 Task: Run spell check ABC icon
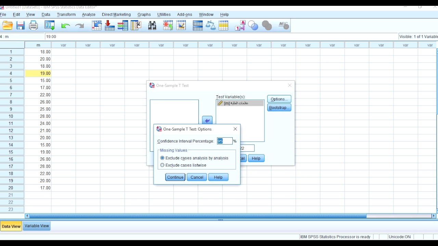tap(284, 26)
